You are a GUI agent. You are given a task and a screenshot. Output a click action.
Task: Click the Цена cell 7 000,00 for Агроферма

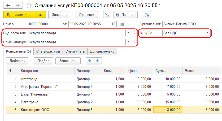click(x=140, y=87)
